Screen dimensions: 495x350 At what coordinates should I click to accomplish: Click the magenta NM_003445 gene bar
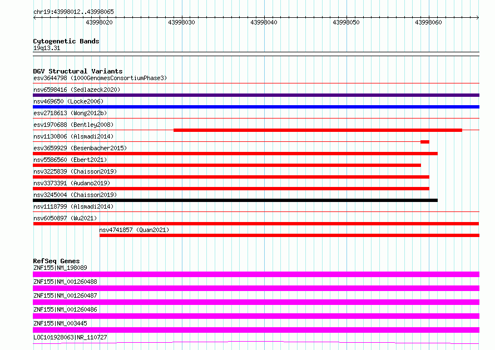[256, 330]
